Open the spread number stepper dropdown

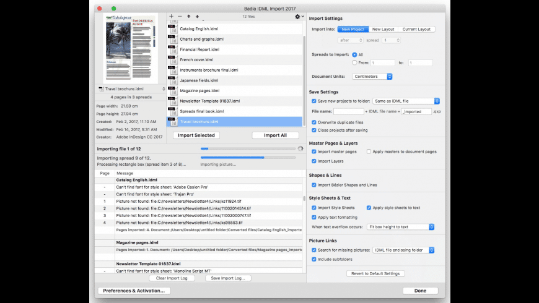(x=391, y=40)
